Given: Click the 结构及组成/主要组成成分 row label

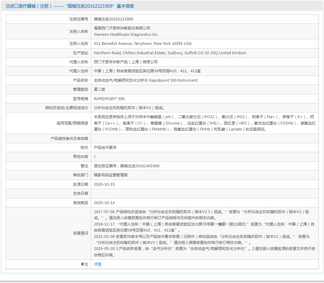Looking at the screenshot, I should [66, 108].
